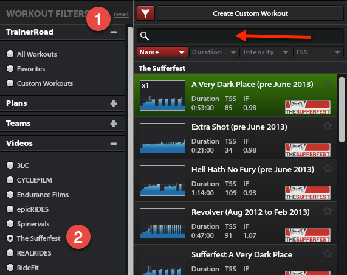Choose the RideFit video filter
347x275 pixels.
click(x=10, y=268)
